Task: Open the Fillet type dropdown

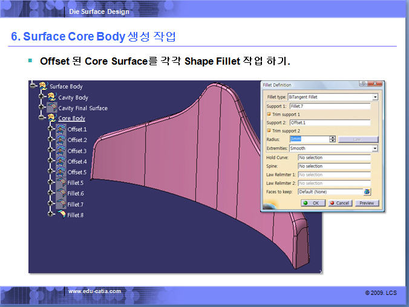Action: [375, 97]
